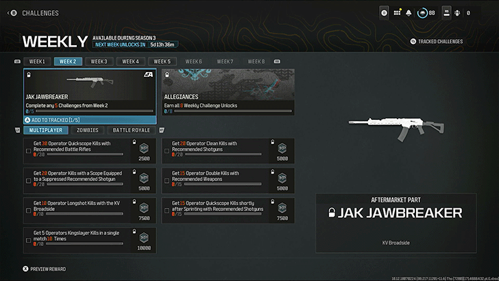Select the locked Week 8 tab
The height and width of the screenshot is (281, 499).
point(256,62)
